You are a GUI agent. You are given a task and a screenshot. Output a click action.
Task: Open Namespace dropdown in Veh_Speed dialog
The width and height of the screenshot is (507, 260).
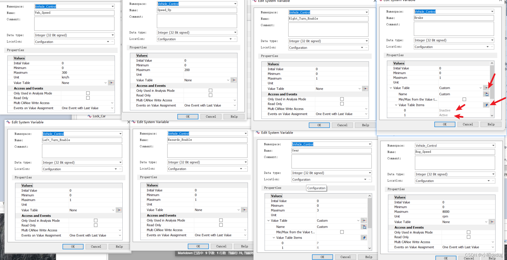112,6
